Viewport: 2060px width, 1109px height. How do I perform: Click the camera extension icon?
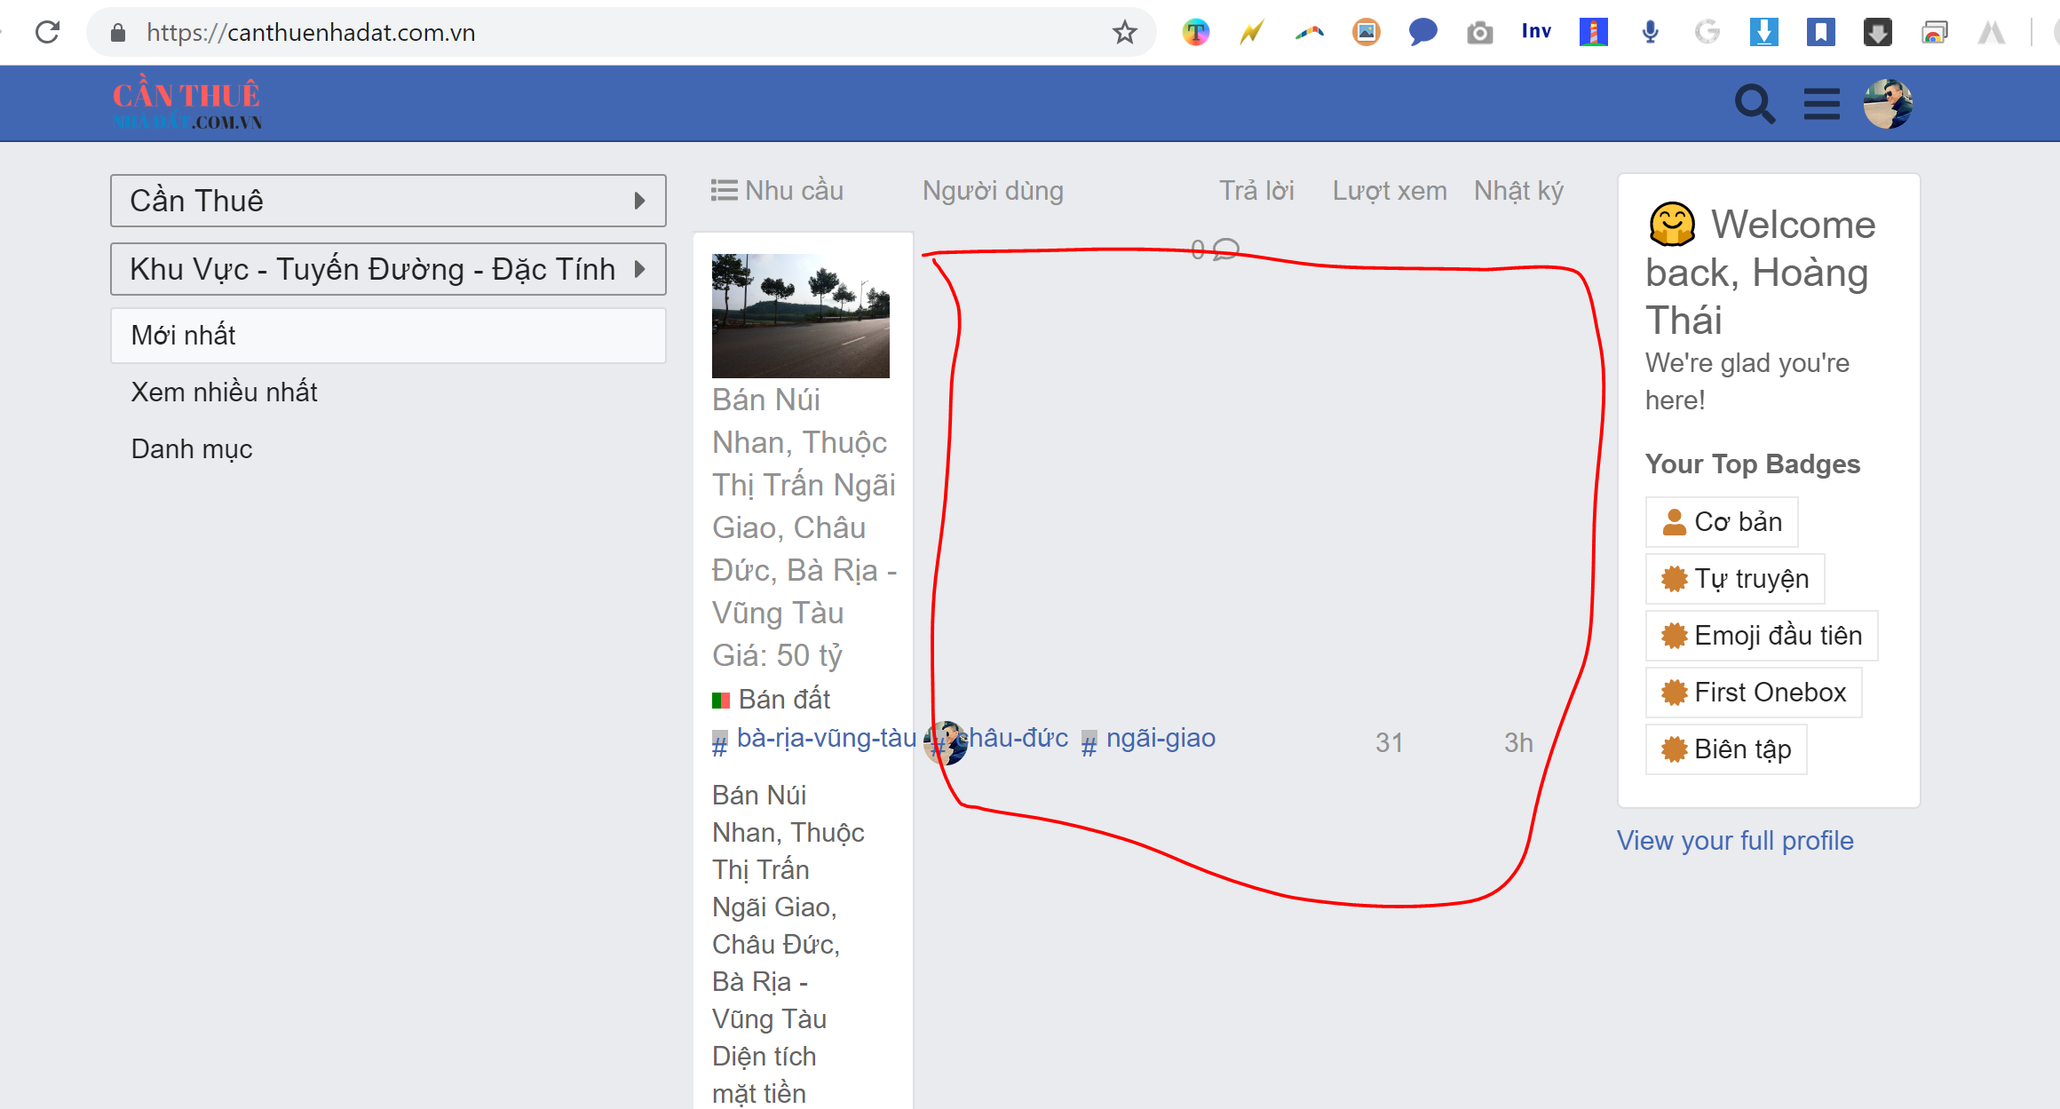[x=1479, y=33]
